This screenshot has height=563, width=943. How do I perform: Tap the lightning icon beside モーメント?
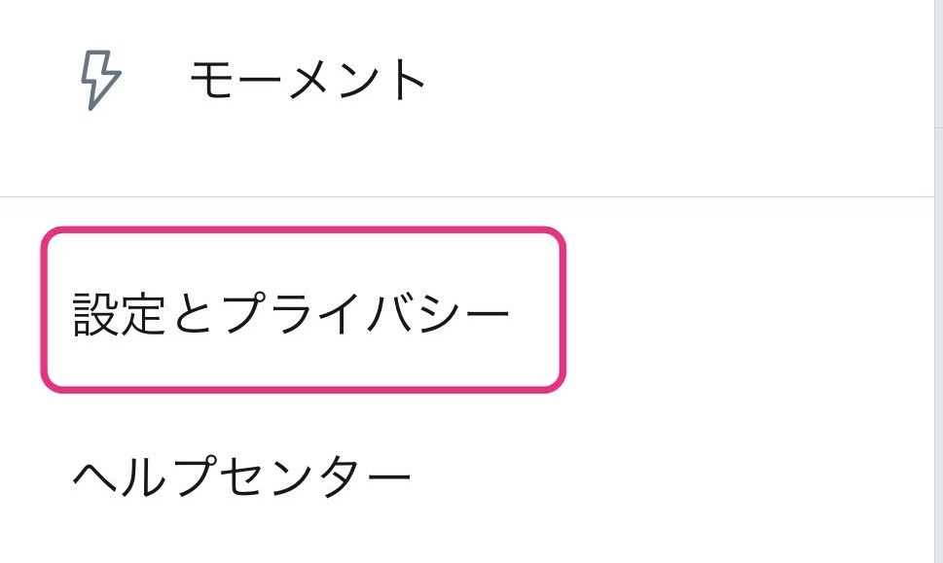99,79
